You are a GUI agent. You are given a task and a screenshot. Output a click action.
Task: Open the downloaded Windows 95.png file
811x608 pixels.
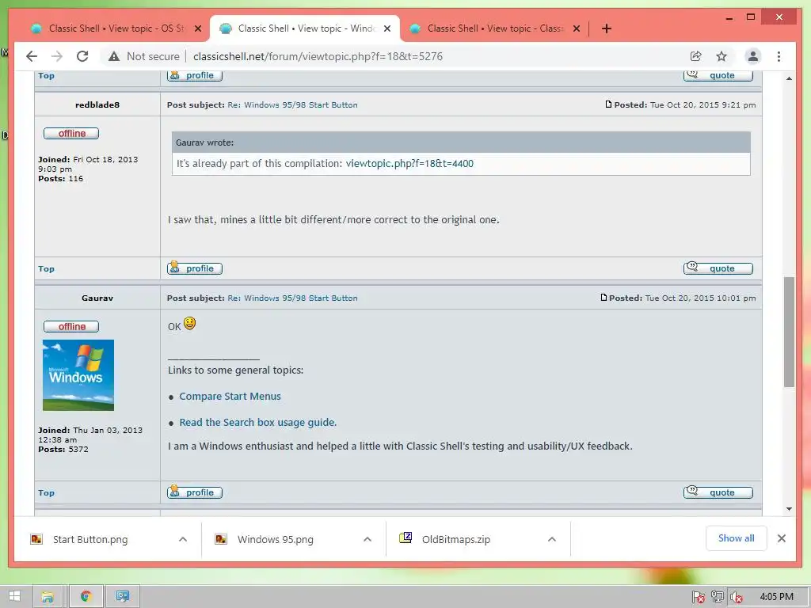(275, 539)
